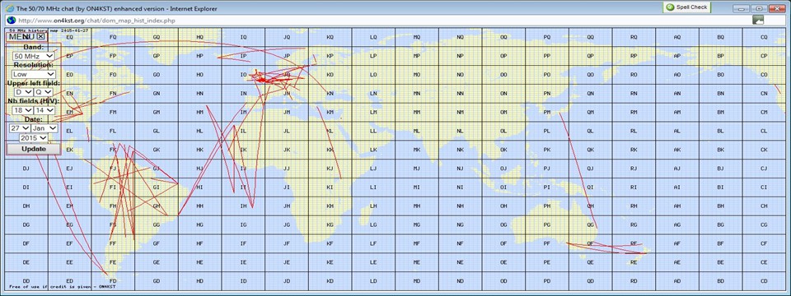Expand the upper left field Q selector
Image resolution: width=791 pixels, height=296 pixels.
click(44, 92)
